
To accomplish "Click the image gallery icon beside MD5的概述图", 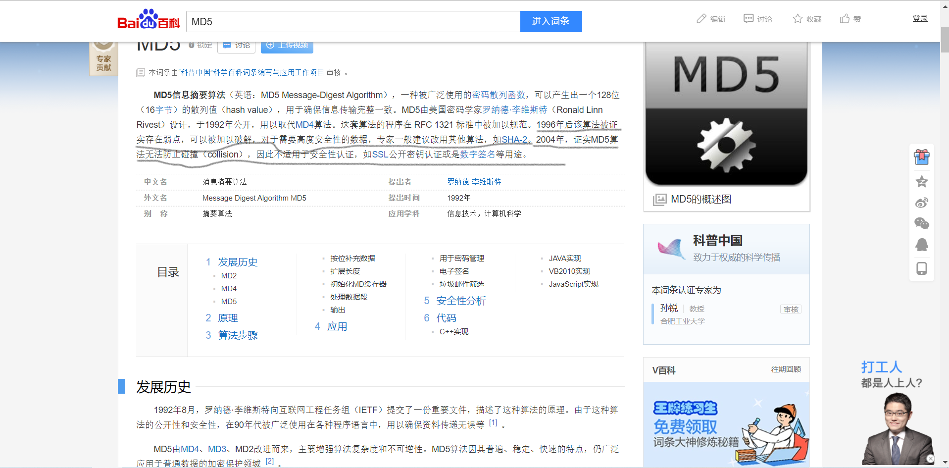I will pos(659,200).
